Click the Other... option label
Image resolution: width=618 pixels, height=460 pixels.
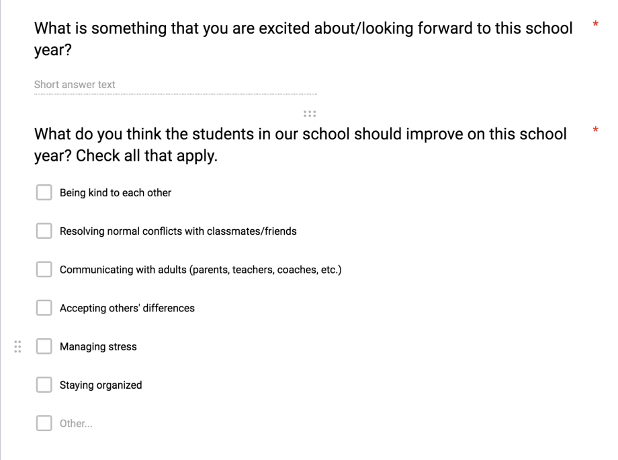pos(76,423)
